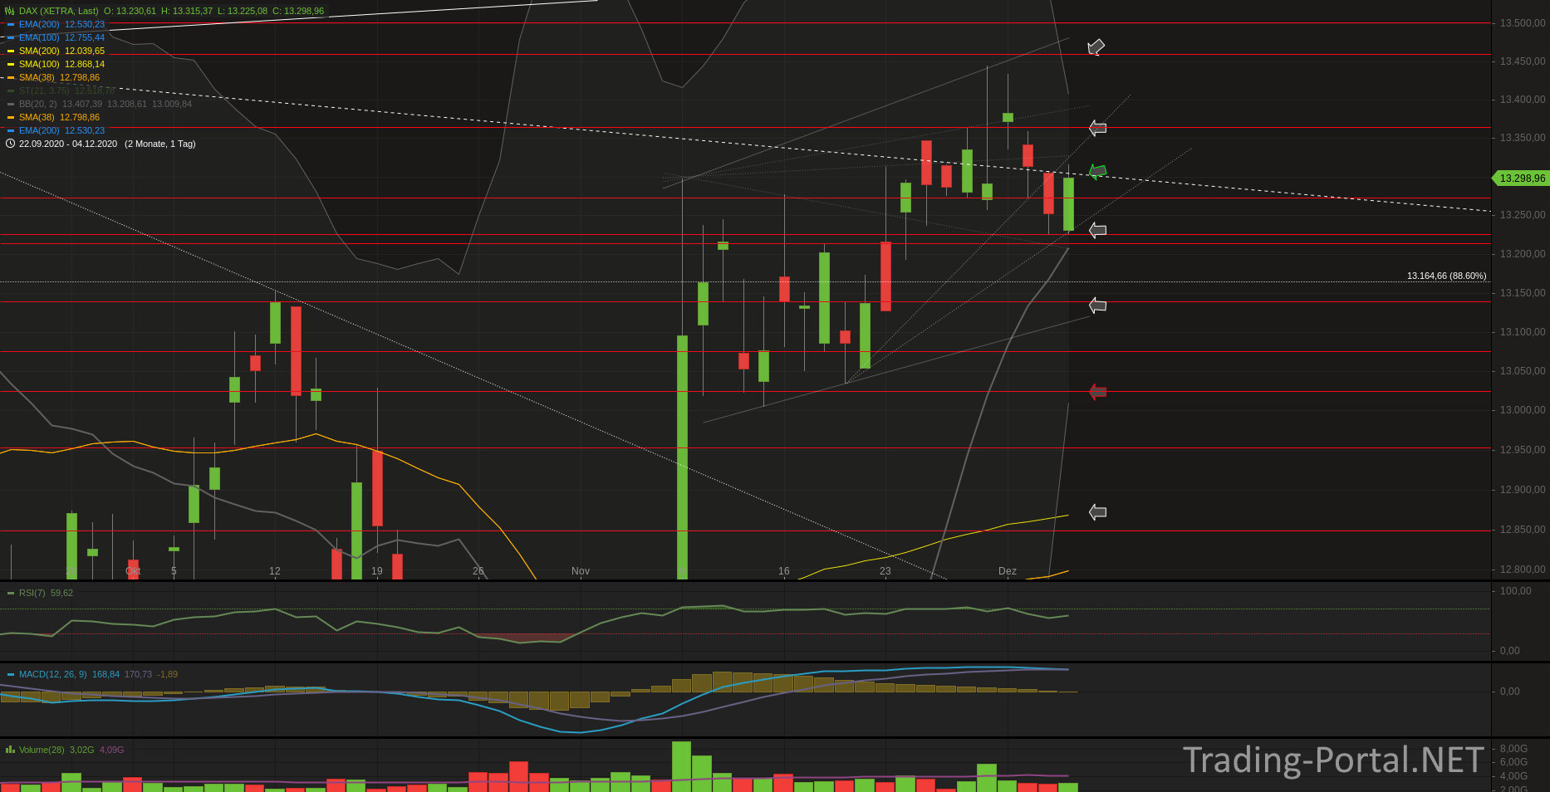Select the EMA(200) legend entry just above the date range
The height and width of the screenshot is (792, 1550).
[x=61, y=130]
